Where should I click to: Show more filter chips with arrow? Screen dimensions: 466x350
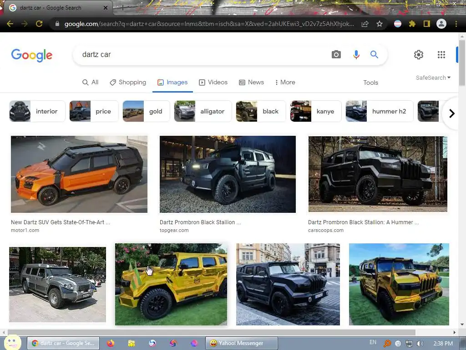(x=451, y=113)
